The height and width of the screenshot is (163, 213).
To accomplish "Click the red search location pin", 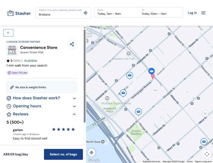I will (153, 76).
